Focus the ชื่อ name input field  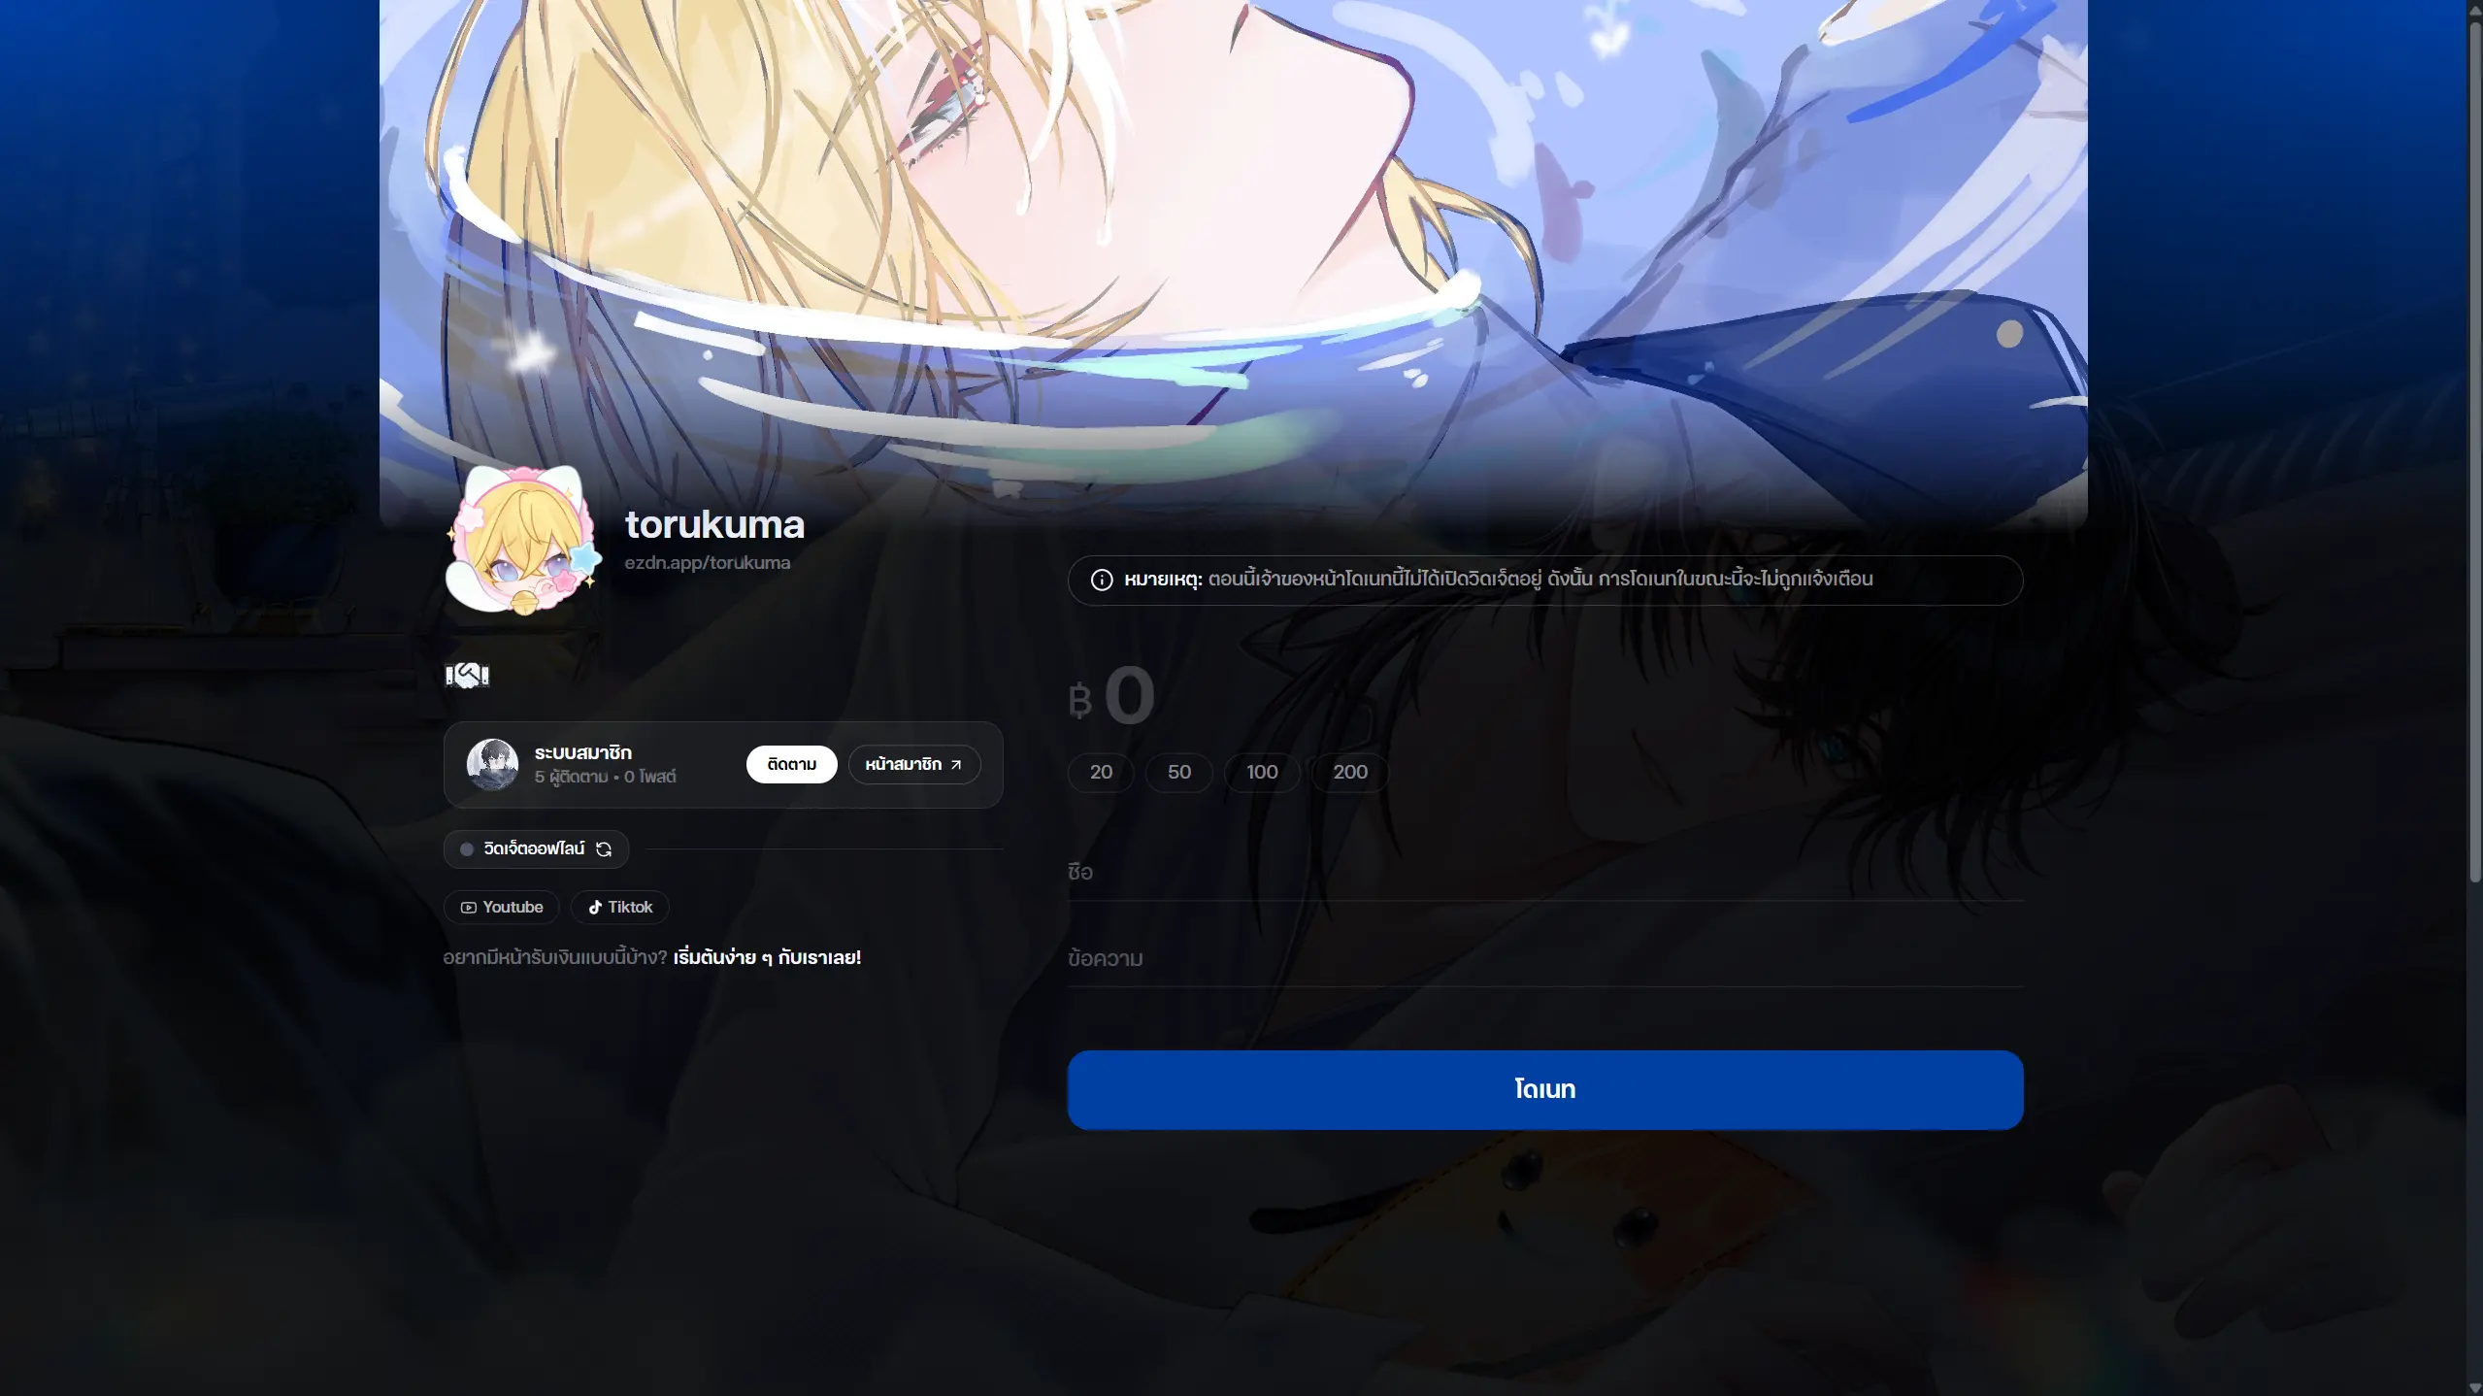[1545, 872]
